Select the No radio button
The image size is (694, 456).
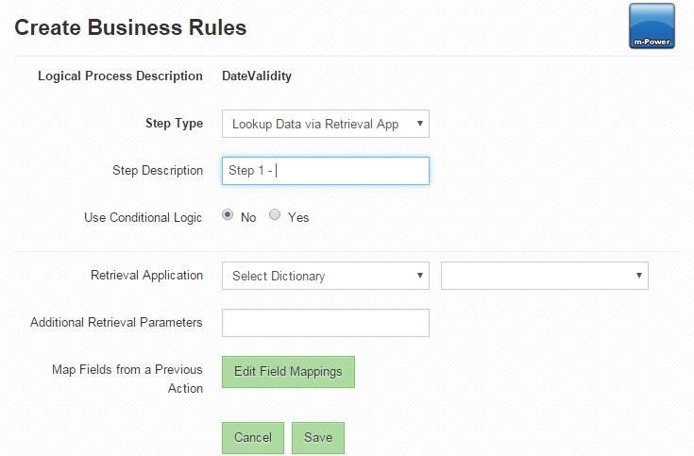(x=228, y=214)
